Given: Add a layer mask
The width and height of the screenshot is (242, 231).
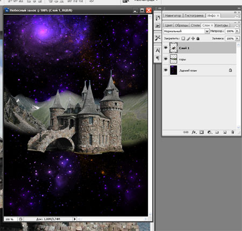Looking at the screenshot, I should coord(202,132).
